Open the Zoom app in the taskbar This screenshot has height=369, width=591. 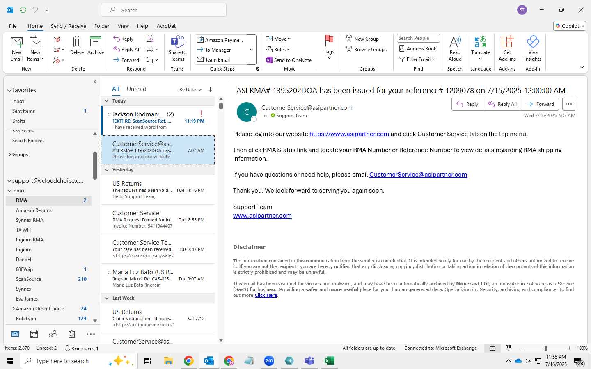[269, 361]
